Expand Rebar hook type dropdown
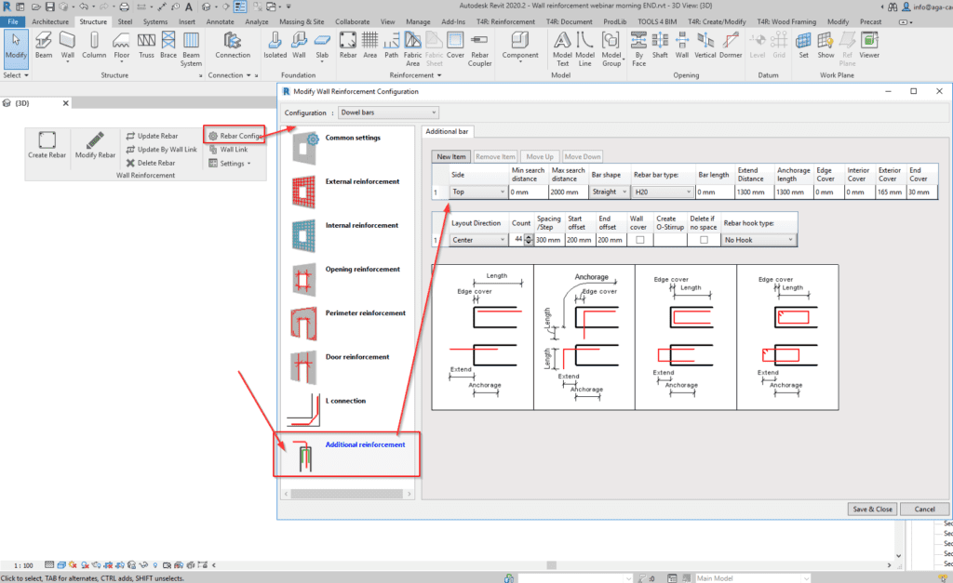953x583 pixels. pyautogui.click(x=758, y=240)
